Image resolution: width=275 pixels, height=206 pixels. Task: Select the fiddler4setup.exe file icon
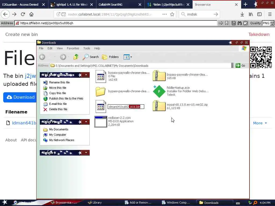click(159, 91)
